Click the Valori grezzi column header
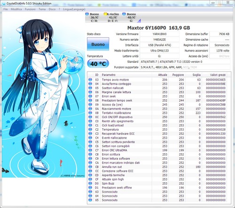The width and height of the screenshot is (235, 208). [x=214, y=75]
